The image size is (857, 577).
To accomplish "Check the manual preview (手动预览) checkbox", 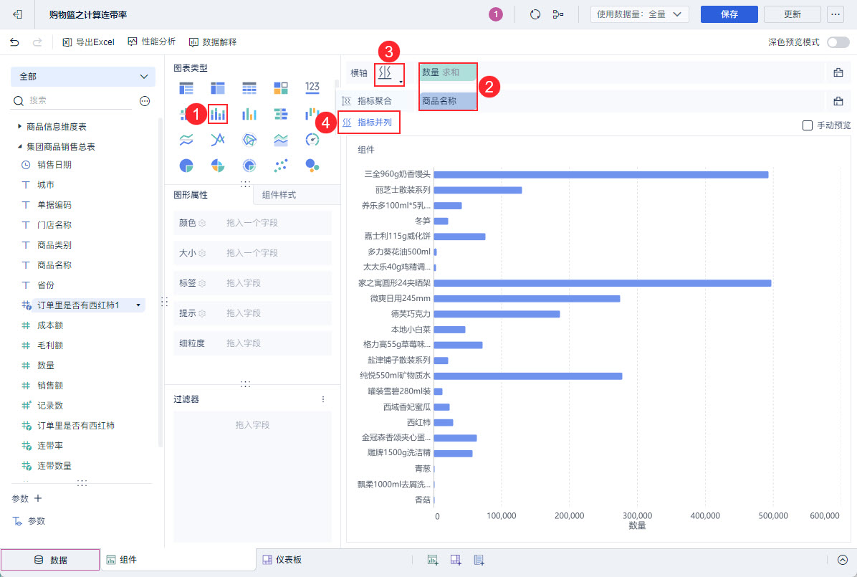I will click(808, 125).
